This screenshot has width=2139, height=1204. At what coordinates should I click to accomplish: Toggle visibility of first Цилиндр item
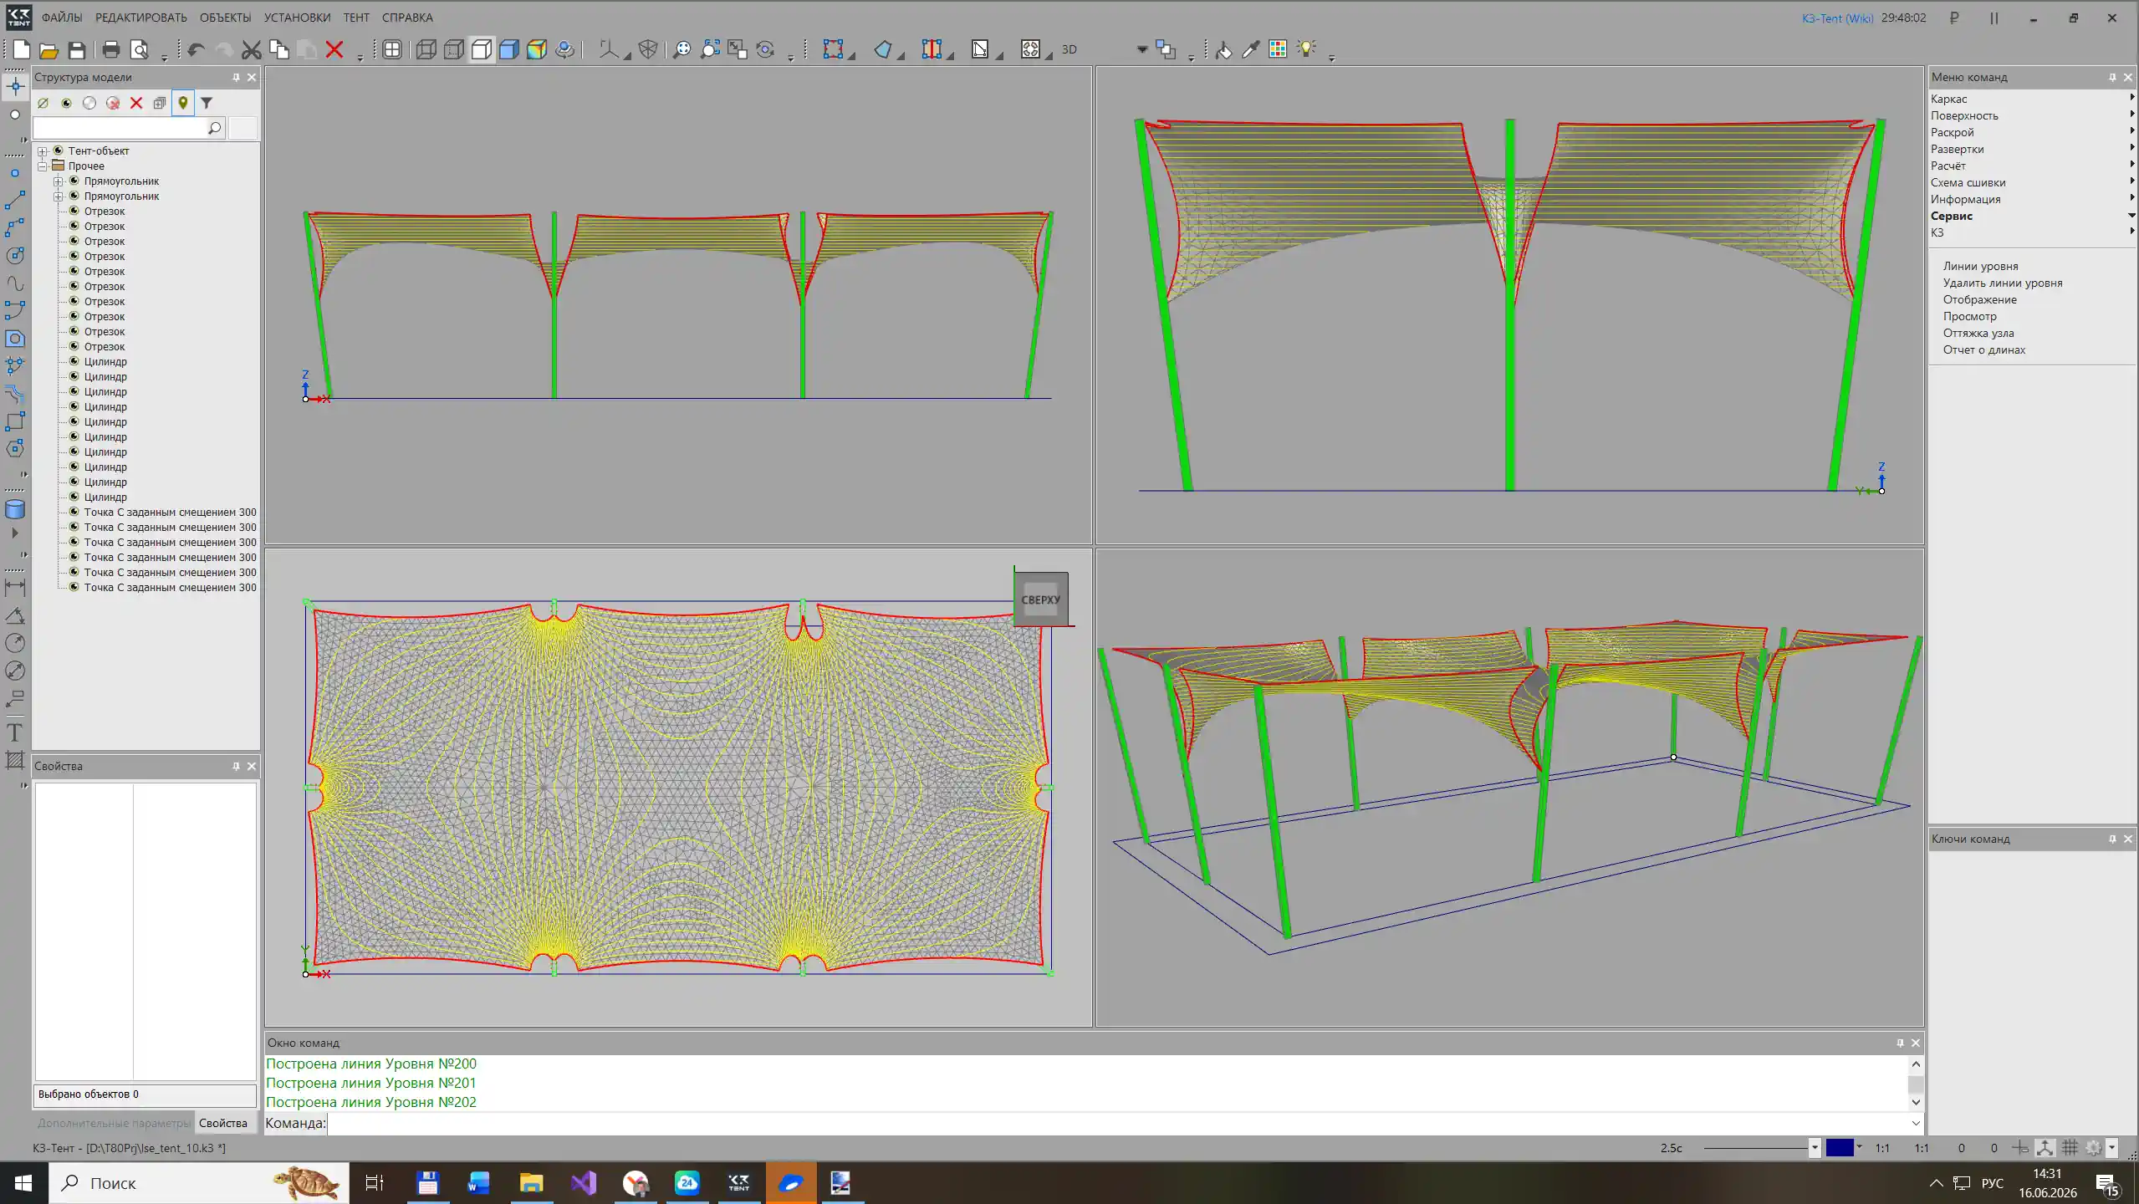pos(74,361)
